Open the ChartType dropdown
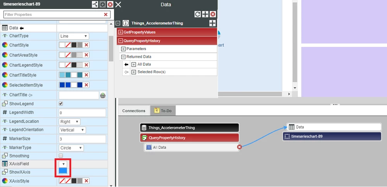Image resolution: width=387 pixels, height=187 pixels. pos(74,36)
